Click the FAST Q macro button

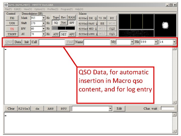tap(93, 24)
